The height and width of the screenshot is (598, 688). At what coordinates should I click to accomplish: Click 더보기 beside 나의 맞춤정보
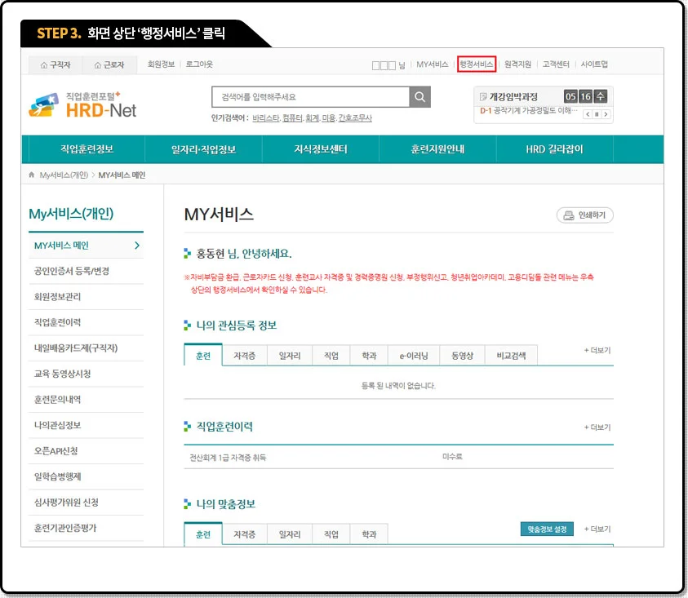597,529
